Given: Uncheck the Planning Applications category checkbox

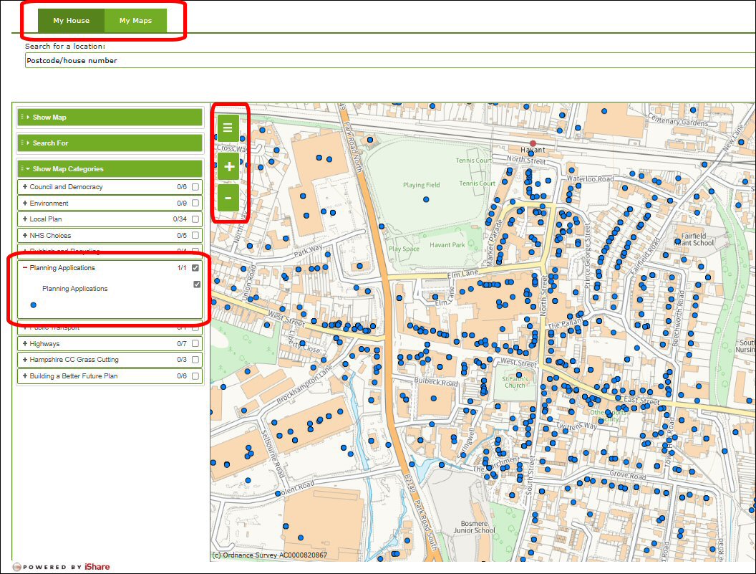Looking at the screenshot, I should (x=195, y=268).
